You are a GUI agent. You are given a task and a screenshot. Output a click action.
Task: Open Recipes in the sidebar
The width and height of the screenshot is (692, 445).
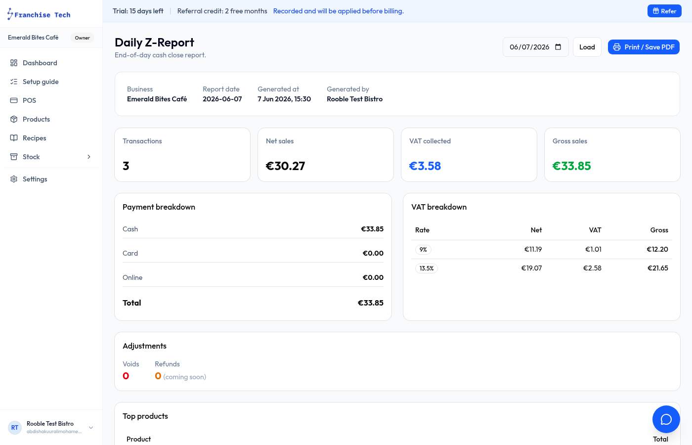(51, 138)
